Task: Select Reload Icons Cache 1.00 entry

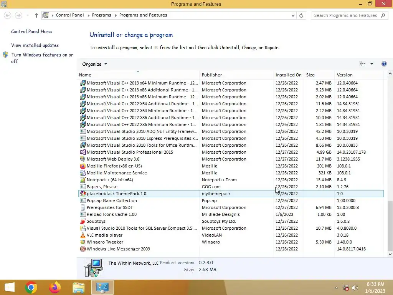Action: point(231,214)
